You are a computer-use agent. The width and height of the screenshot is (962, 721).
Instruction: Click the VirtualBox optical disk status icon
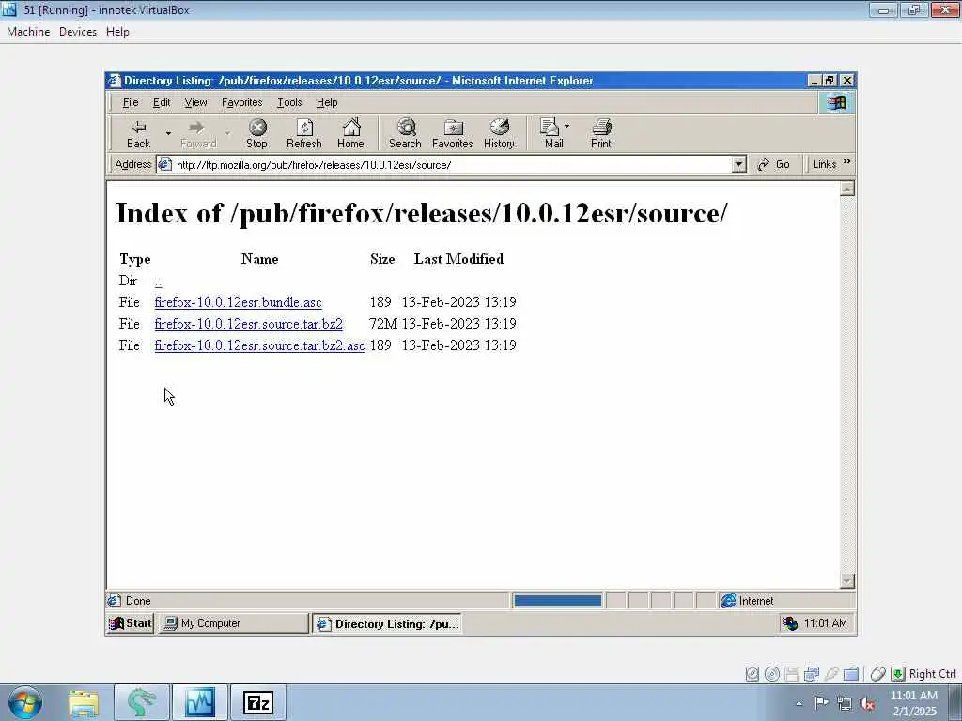[x=772, y=674]
